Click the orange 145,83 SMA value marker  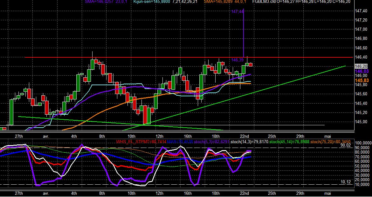pos(362,80)
